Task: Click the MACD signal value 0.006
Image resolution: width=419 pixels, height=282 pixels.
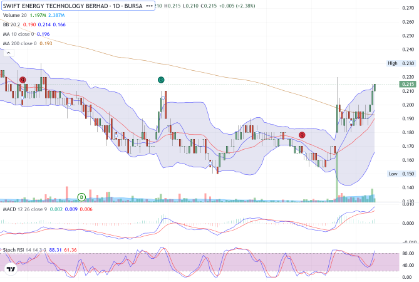Action: click(86, 209)
